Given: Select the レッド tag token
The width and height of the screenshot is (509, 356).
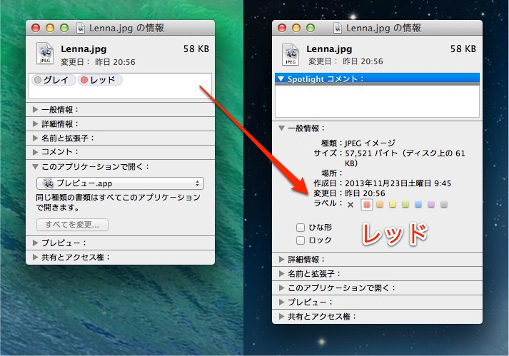Looking at the screenshot, I should [x=101, y=80].
